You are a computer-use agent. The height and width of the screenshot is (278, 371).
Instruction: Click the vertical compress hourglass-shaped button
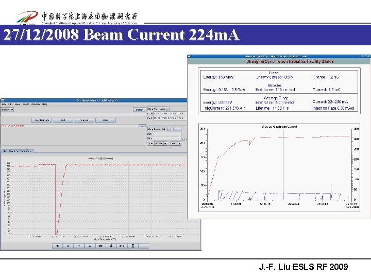pyautogui.click(x=133, y=246)
